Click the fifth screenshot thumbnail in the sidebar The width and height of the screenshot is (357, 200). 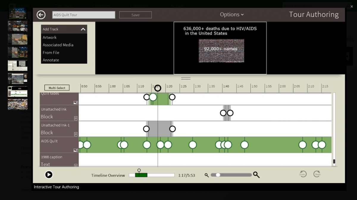(x=18, y=65)
